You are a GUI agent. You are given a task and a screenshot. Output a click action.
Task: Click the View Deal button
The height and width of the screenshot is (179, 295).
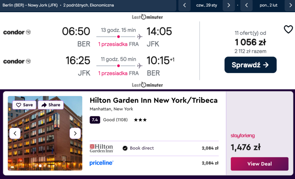(259, 164)
